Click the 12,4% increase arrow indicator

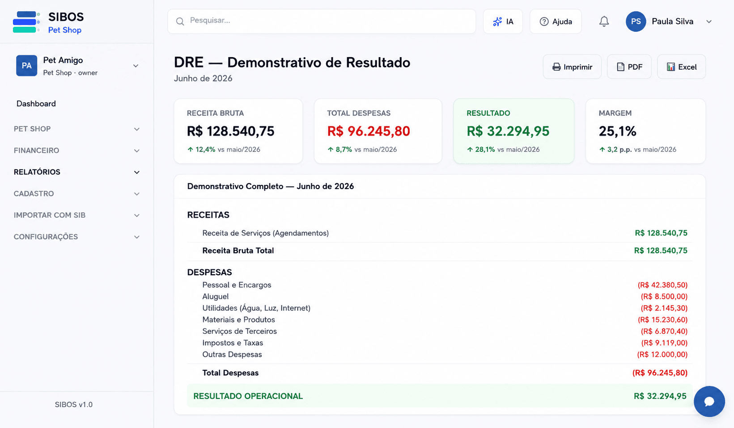pos(190,149)
